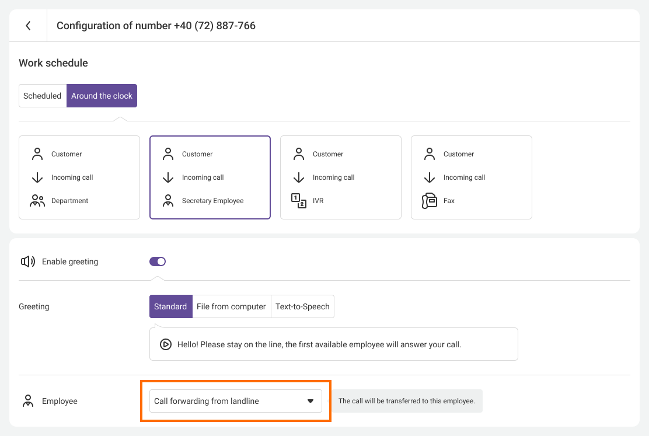Click the back arrow icon
Viewport: 649px width, 436px height.
[28, 26]
